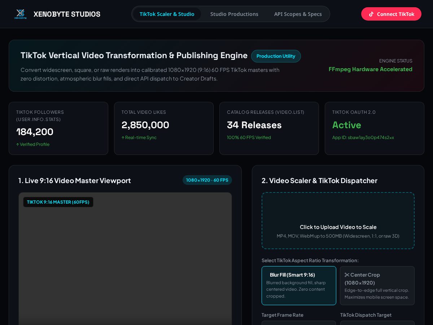
Task: Click the 100% 60 FPS Verified text
Action: tap(249, 138)
